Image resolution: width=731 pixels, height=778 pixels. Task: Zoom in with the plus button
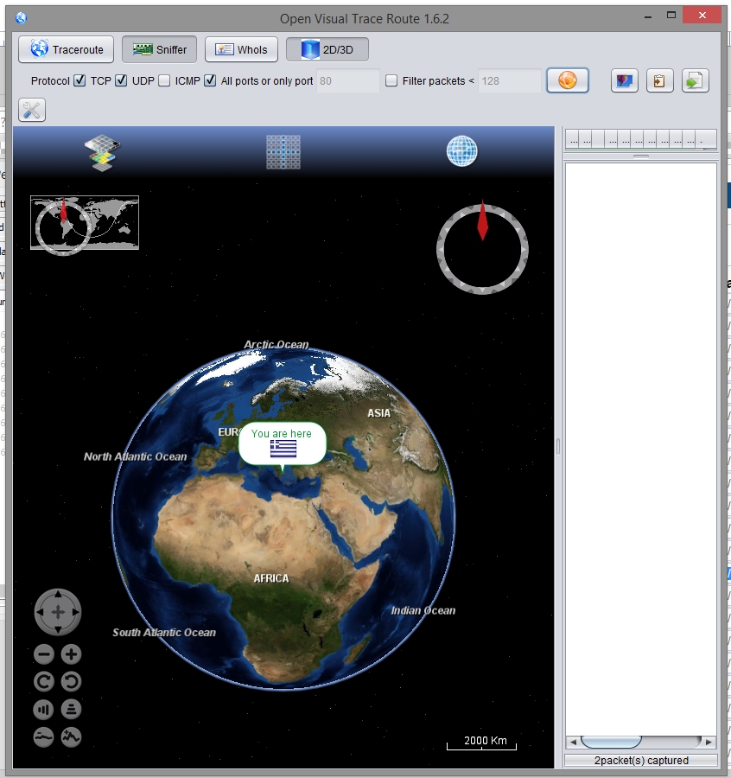[x=71, y=654]
